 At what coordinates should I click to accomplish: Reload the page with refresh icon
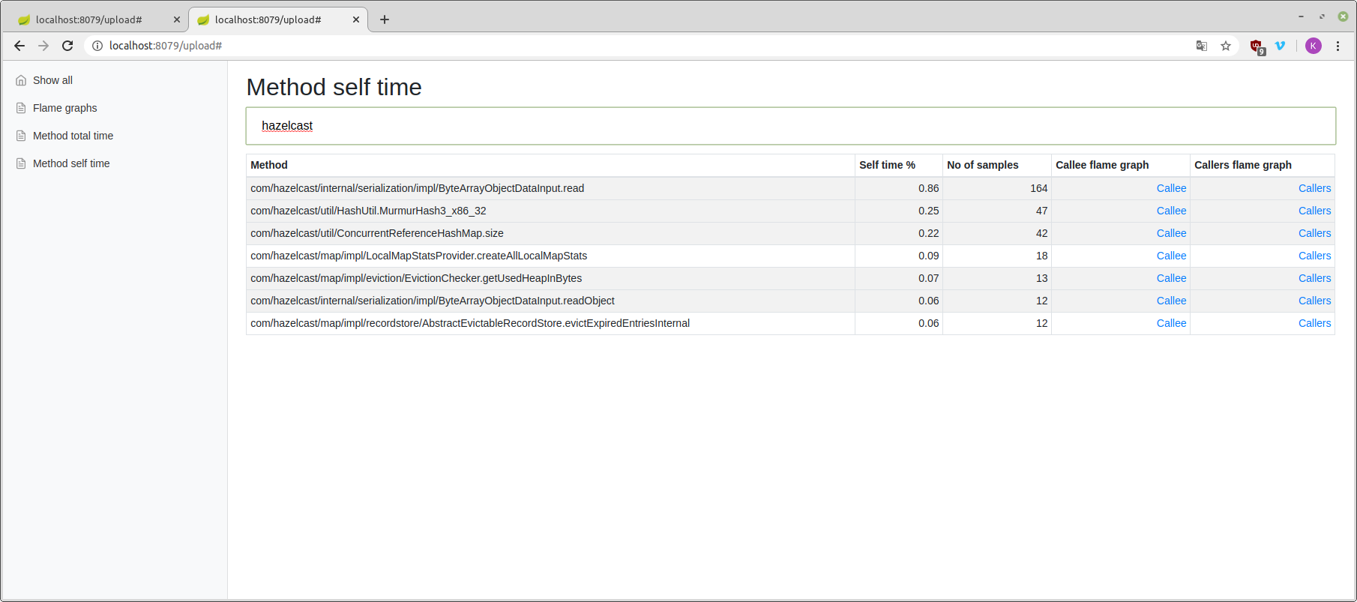pyautogui.click(x=67, y=46)
